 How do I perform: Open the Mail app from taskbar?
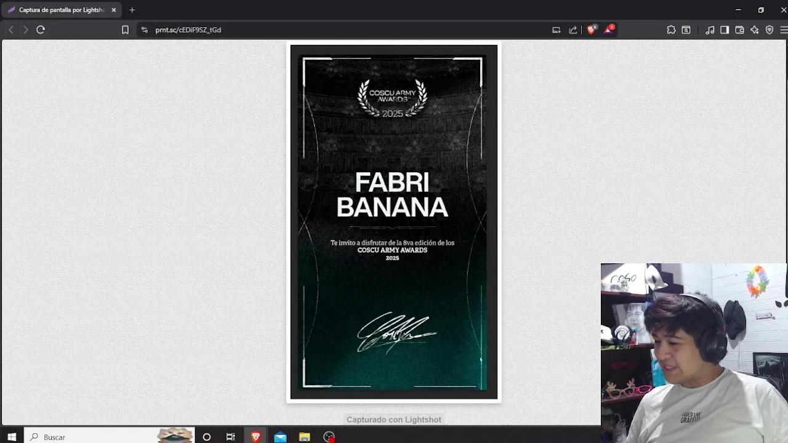(280, 437)
